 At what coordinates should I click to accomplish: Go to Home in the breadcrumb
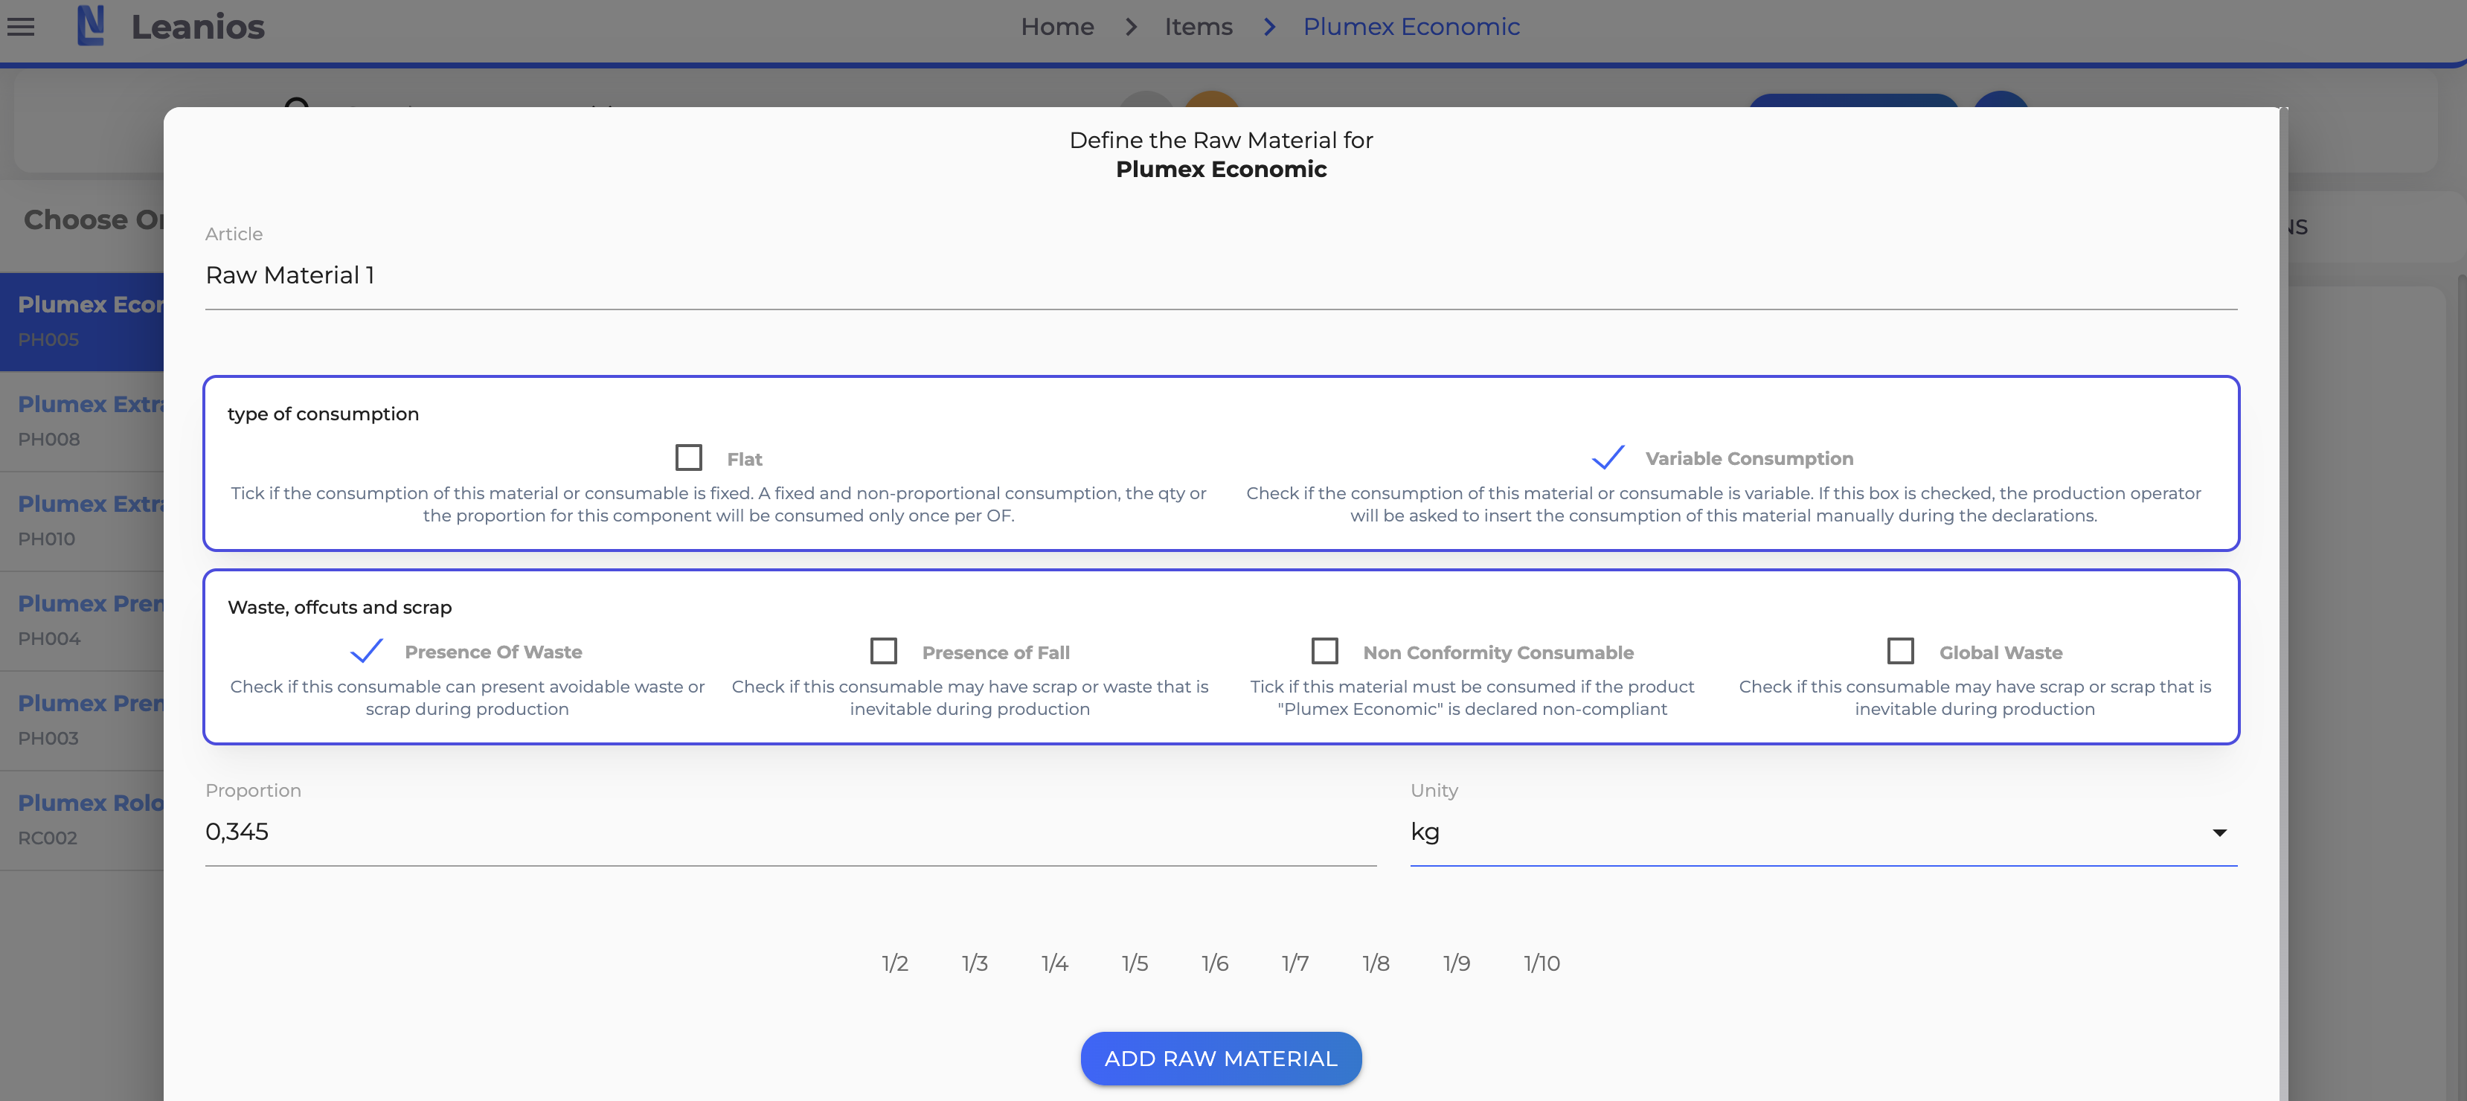[x=1056, y=27]
